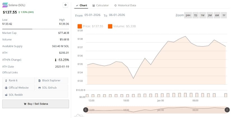Click the right range slider pause handle

coord(227,110)
